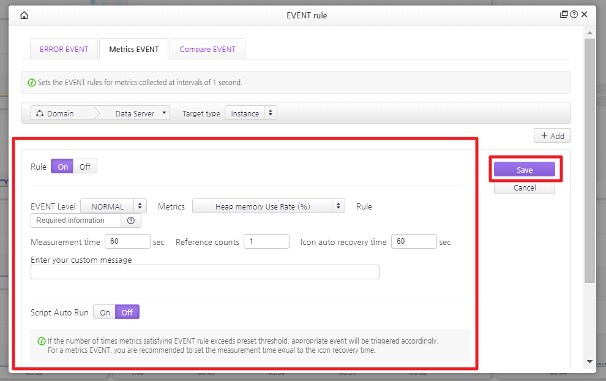This screenshot has height=381, width=606.
Task: Click the home icon in title bar
Action: tap(24, 15)
